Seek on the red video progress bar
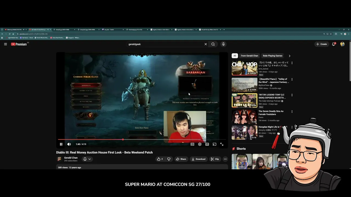The height and width of the screenshot is (197, 351). [x=142, y=140]
